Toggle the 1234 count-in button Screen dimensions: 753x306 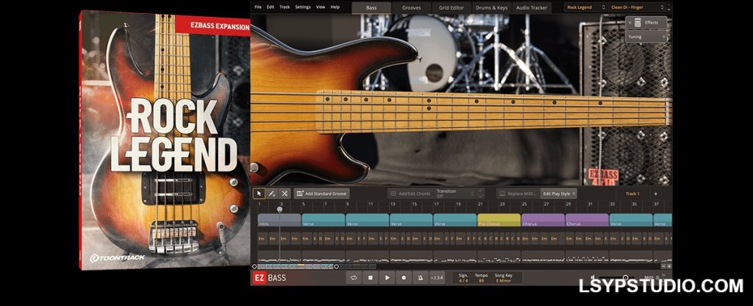click(437, 277)
